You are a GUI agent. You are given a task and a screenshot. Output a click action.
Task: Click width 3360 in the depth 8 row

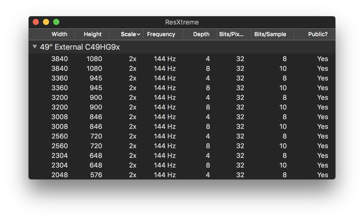[x=60, y=88]
